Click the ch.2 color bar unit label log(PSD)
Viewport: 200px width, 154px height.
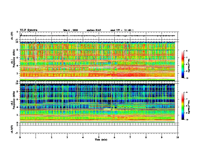[x=189, y=107]
